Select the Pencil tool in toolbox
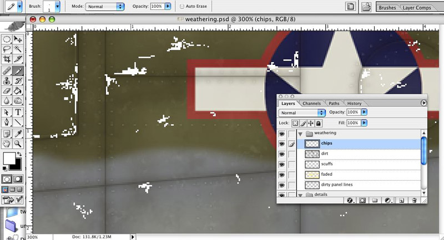Viewport: 444px width, 240px height. [x=18, y=71]
